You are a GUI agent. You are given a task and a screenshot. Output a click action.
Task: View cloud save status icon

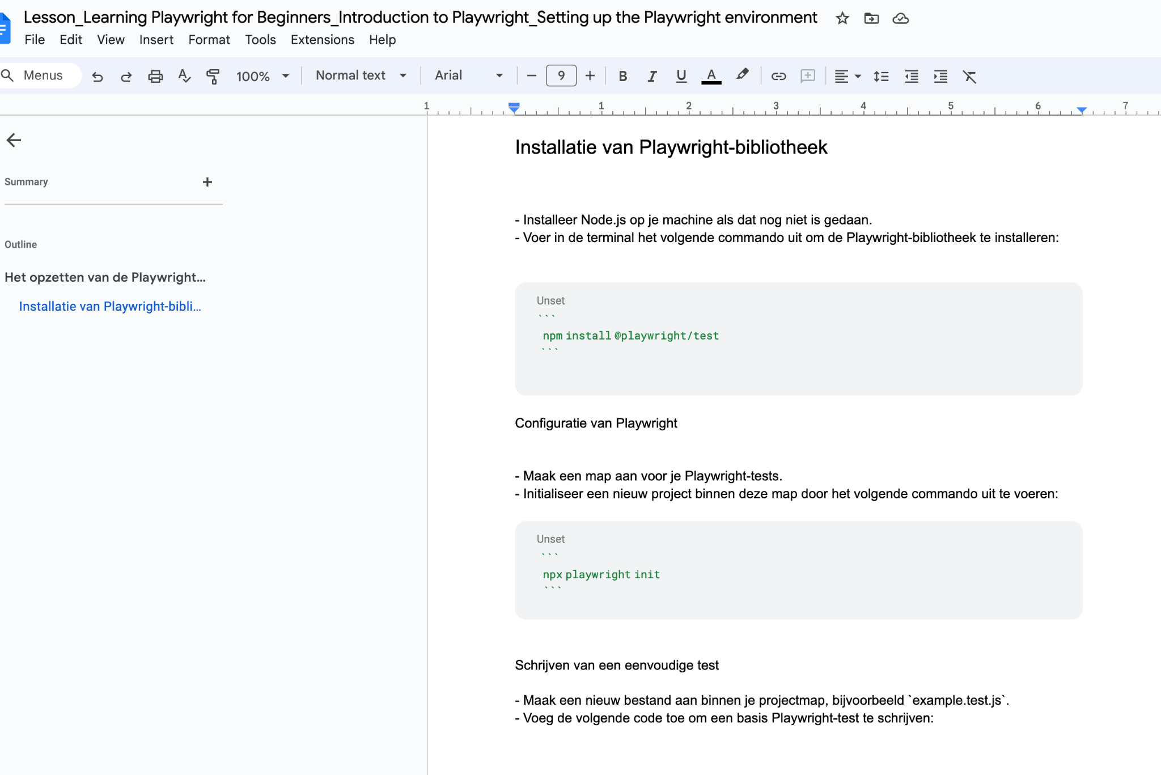(x=900, y=19)
